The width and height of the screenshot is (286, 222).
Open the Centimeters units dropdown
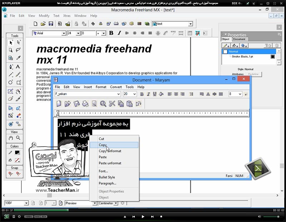(116, 203)
